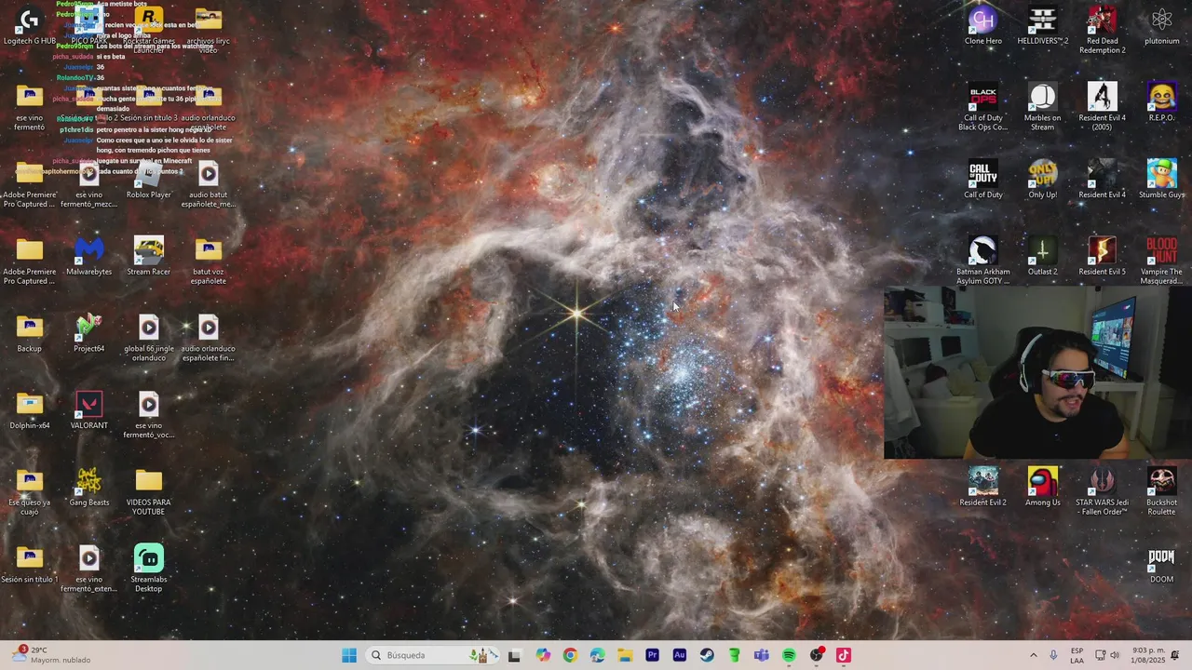The image size is (1192, 670).
Task: Open the Outlast 2 desktop shortcut
Action: (x=1043, y=258)
